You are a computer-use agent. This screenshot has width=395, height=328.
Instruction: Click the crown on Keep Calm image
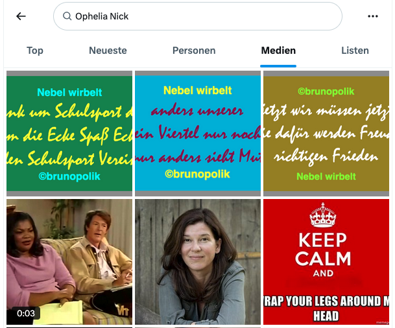pos(323,215)
